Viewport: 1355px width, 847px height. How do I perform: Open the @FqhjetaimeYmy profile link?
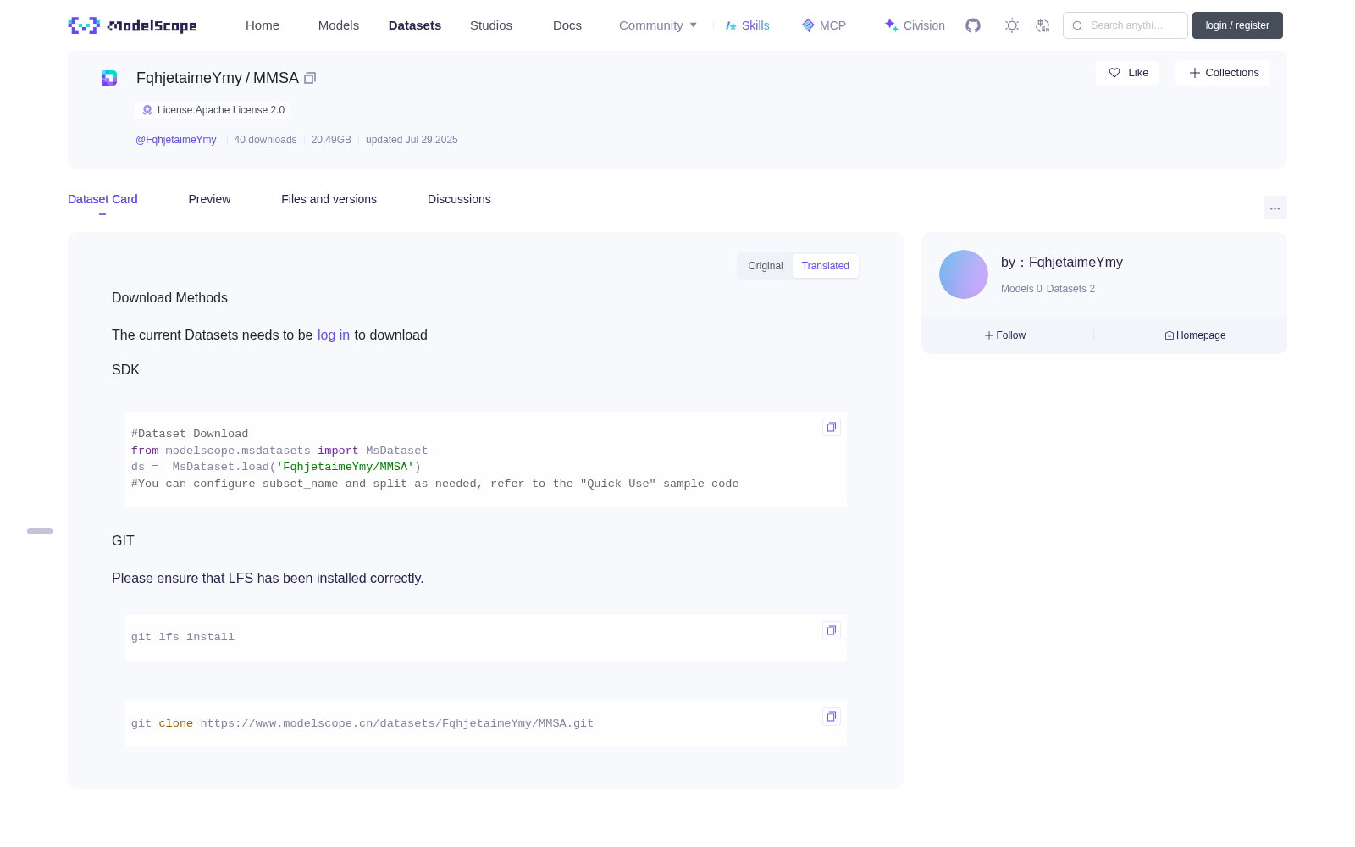pos(176,140)
